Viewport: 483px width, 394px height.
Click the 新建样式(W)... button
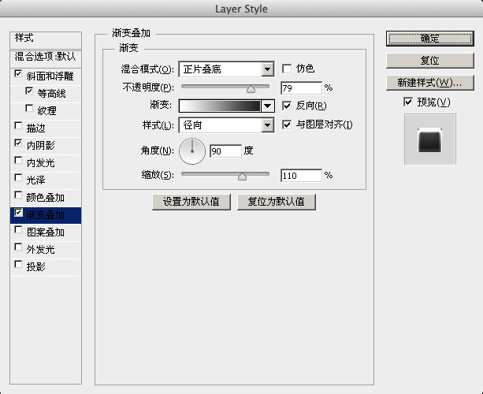(x=430, y=83)
